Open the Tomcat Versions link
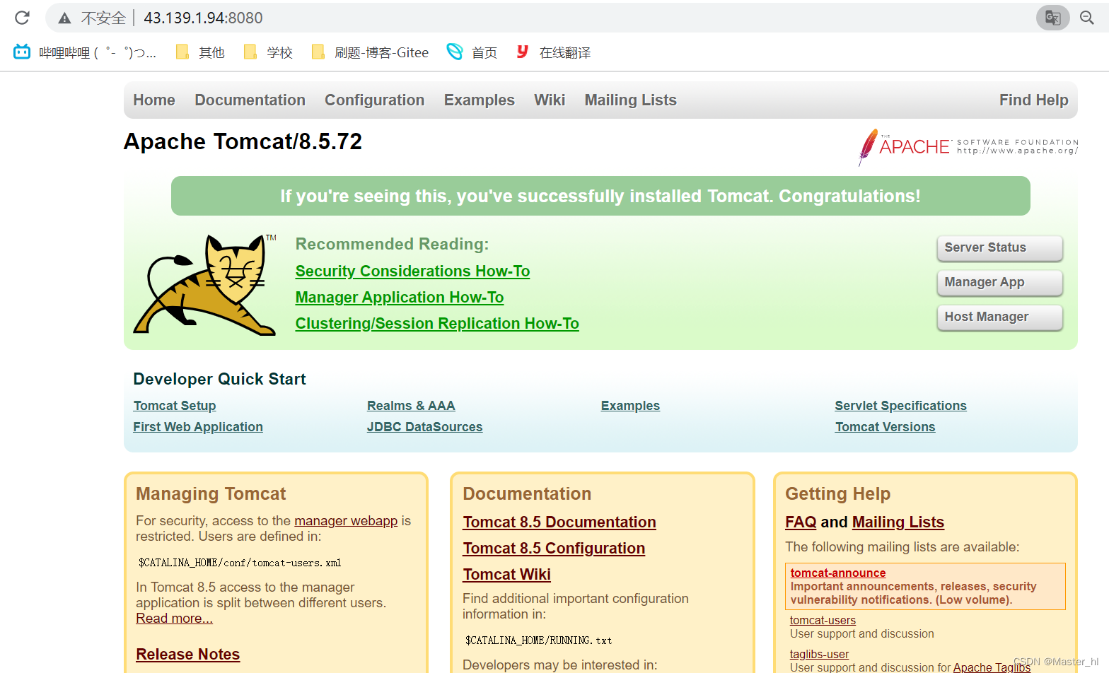 coord(885,427)
